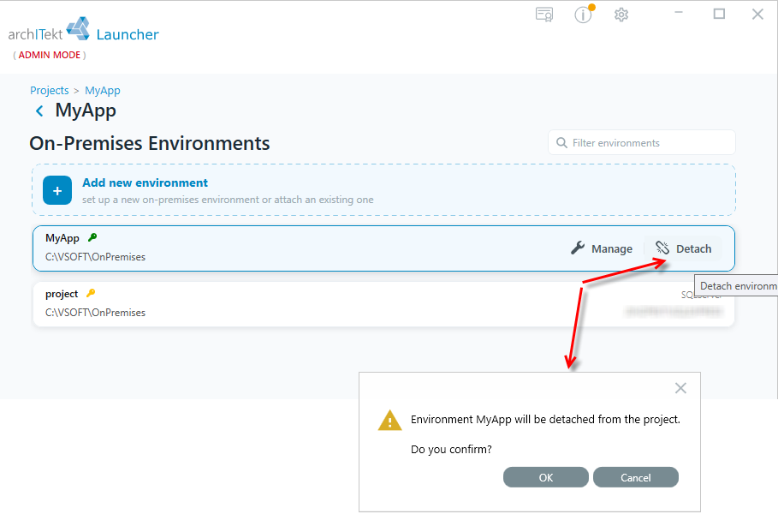Open the license certificate icon in header
Screen dimensions: 778x532
click(544, 15)
